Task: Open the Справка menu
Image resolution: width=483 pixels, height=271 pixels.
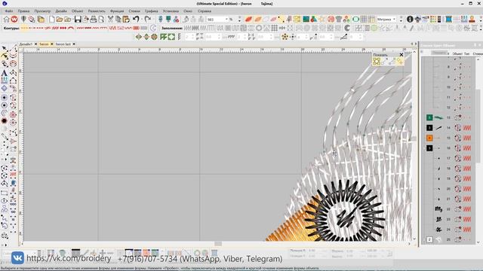Action: [x=205, y=11]
